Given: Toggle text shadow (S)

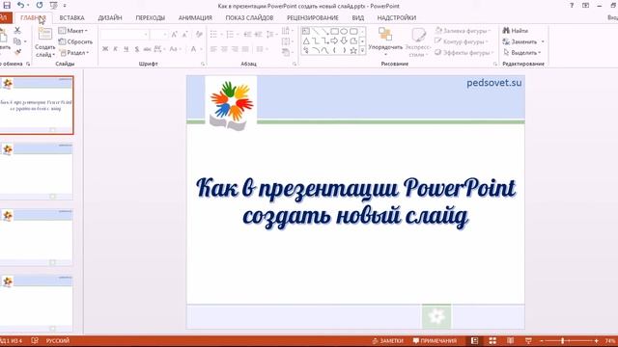Looking at the screenshot, I should coord(137,49).
